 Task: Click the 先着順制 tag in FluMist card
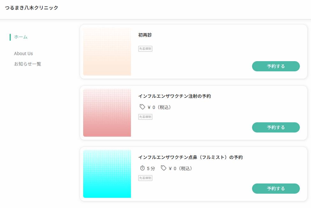pos(145,178)
